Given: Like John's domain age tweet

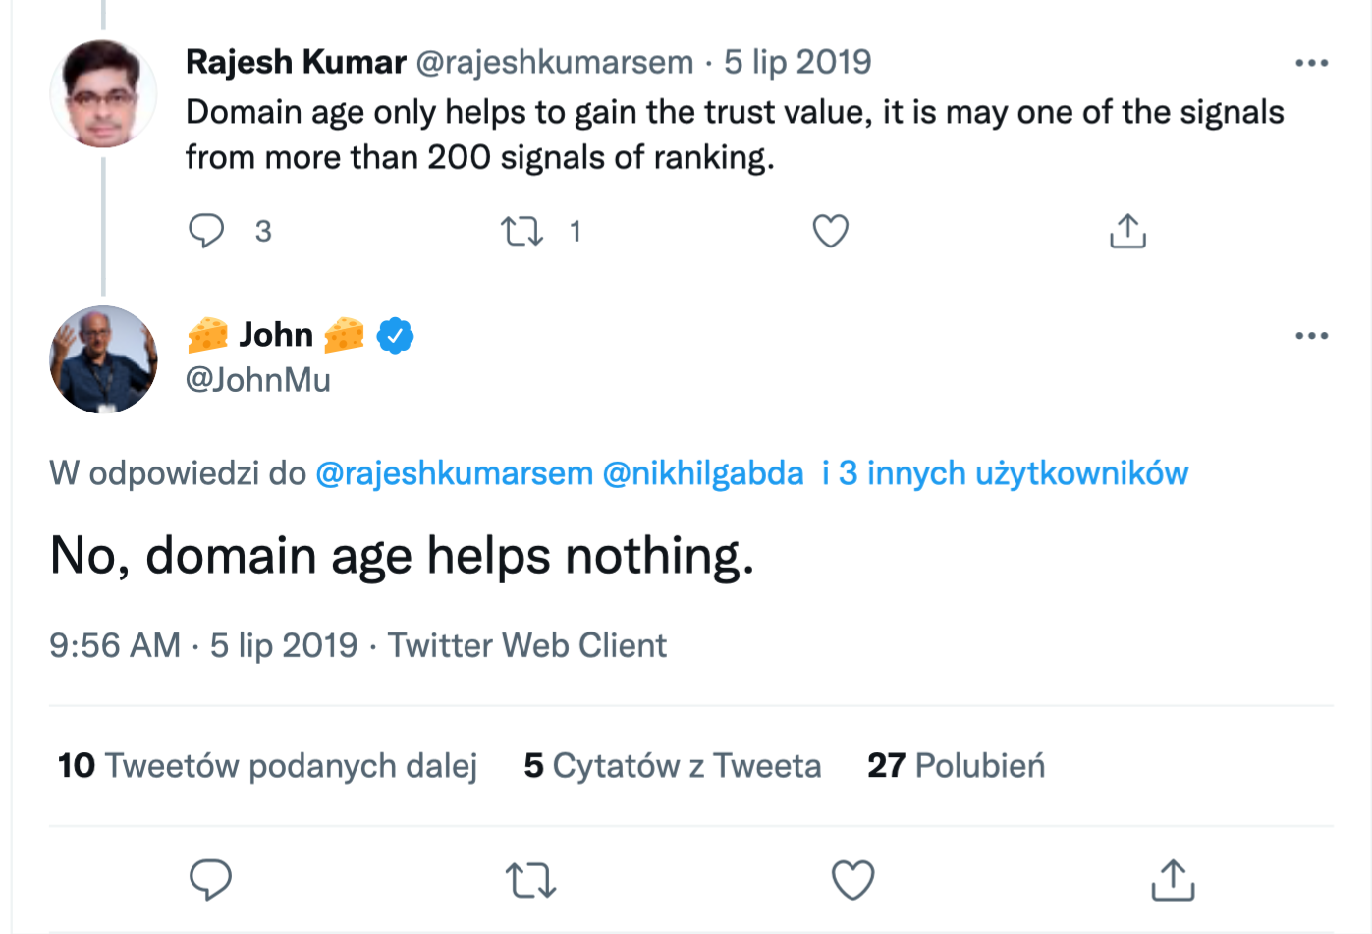Looking at the screenshot, I should coord(853,880).
